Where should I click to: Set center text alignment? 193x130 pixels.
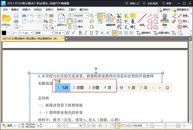(120, 33)
